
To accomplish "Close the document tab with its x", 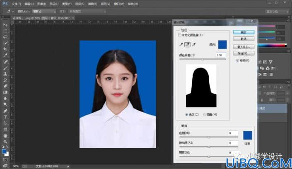I will point(73,18).
